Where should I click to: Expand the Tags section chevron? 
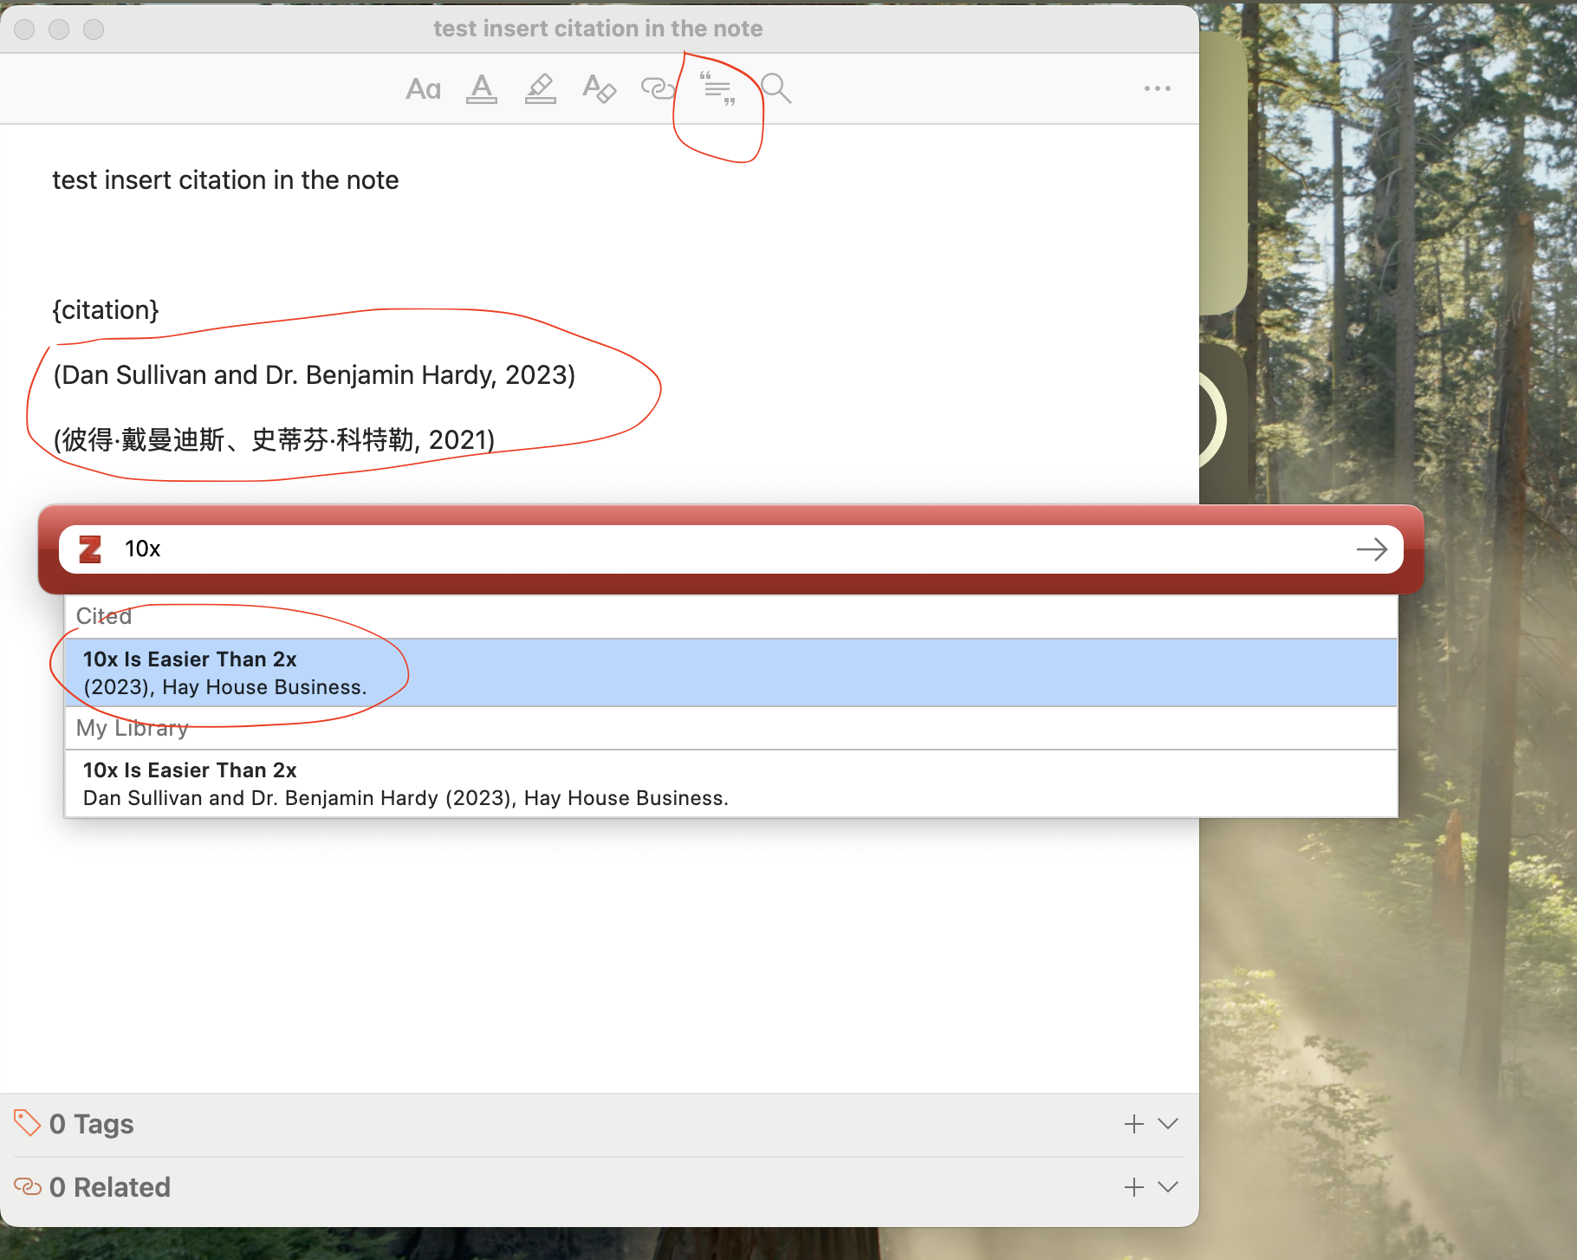click(x=1168, y=1124)
